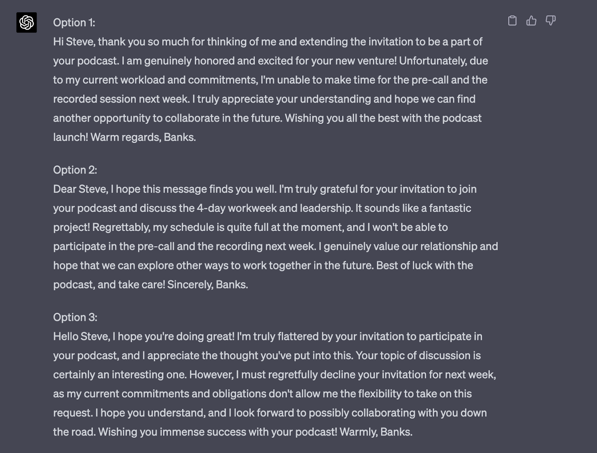Screen dimensions: 597x453
Task: Click the "Dear Steve" greeting text
Action: [80, 189]
